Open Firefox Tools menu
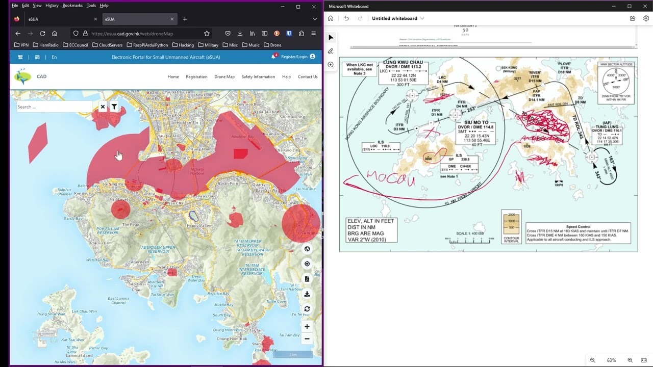This screenshot has height=367, width=653. tap(91, 5)
